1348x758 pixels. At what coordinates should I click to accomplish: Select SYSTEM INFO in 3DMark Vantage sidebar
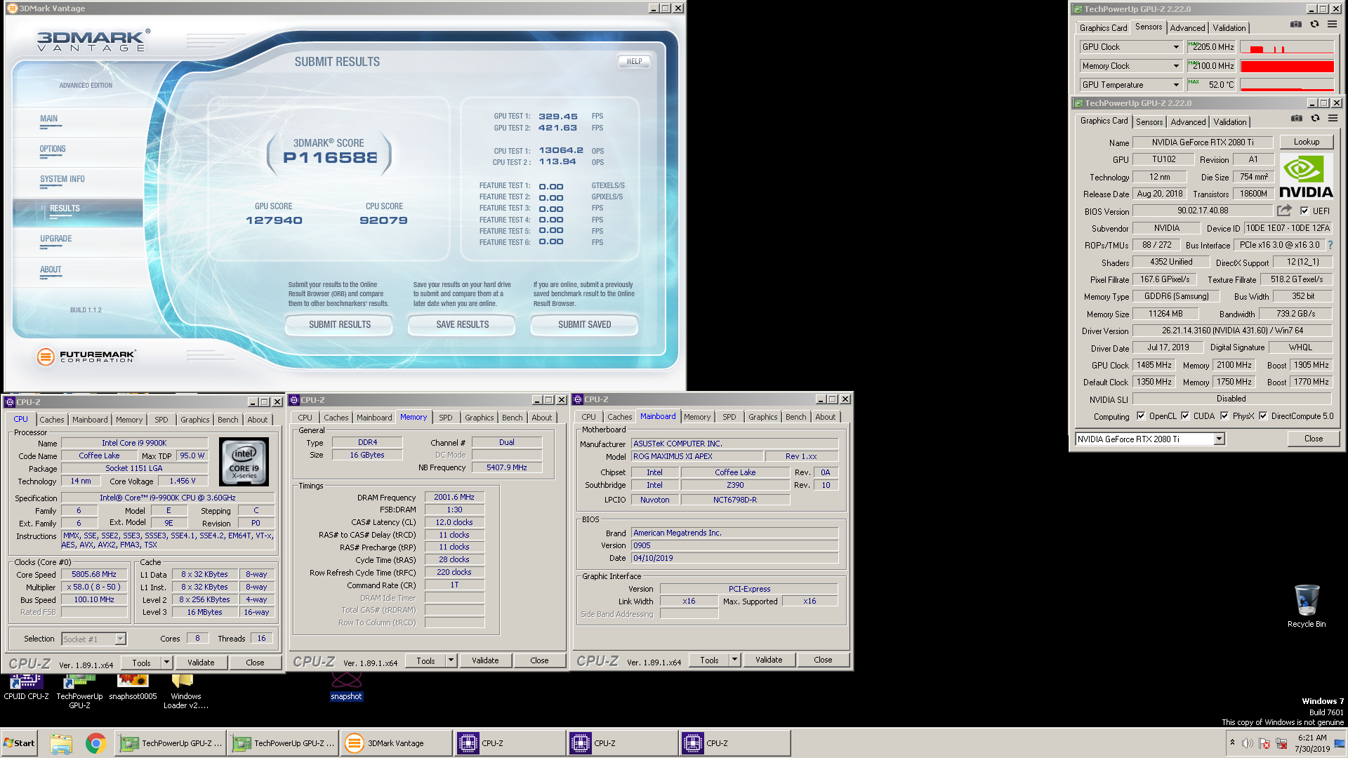62,179
